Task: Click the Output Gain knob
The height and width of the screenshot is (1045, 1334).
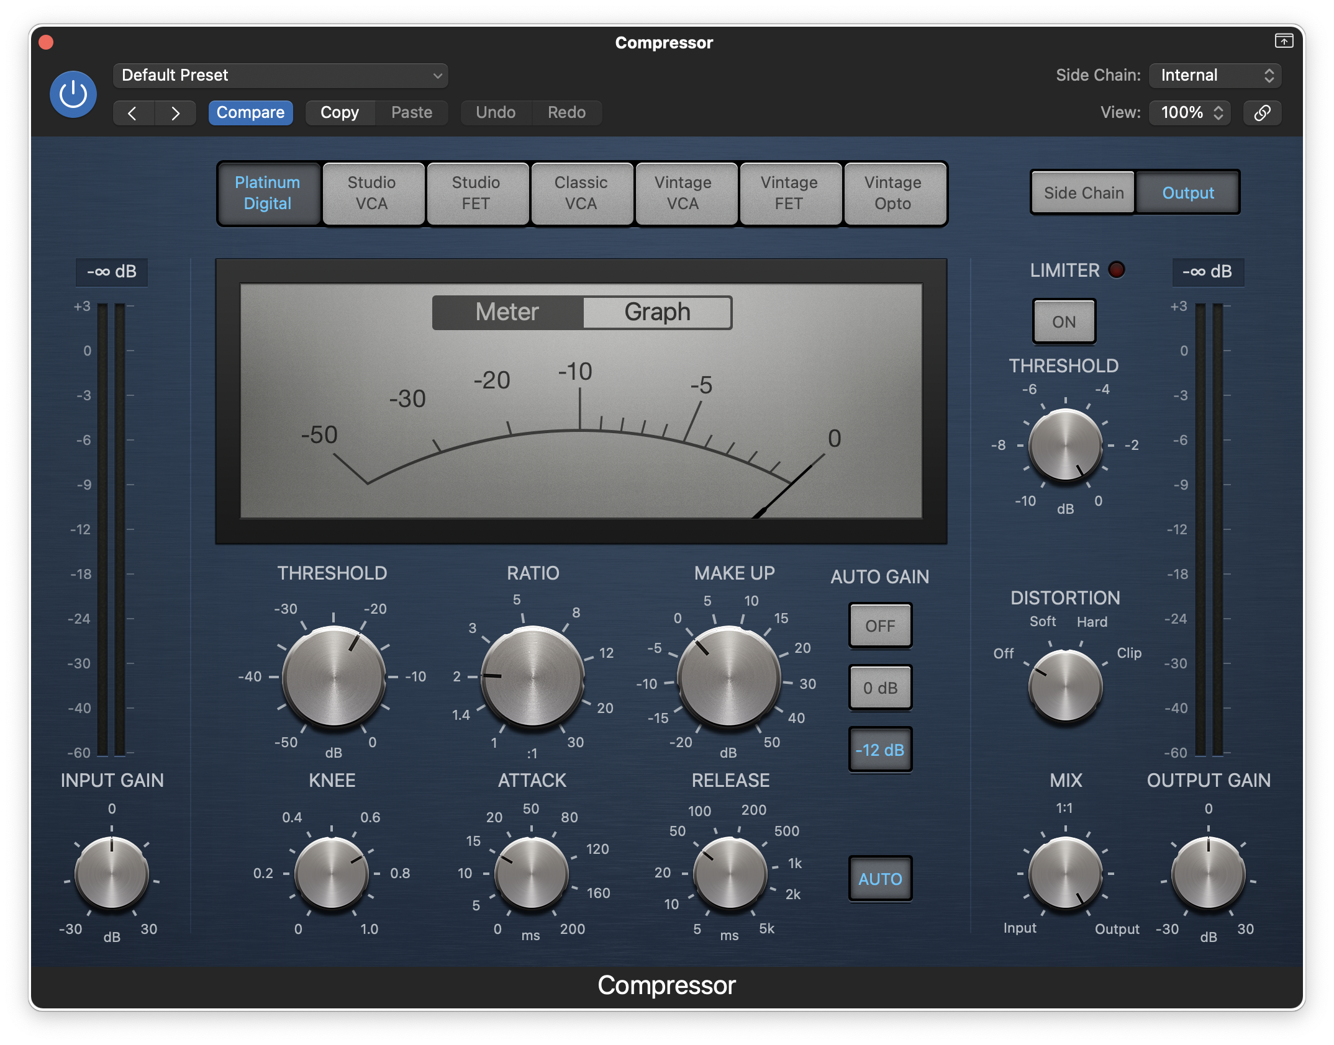Action: coord(1208,874)
